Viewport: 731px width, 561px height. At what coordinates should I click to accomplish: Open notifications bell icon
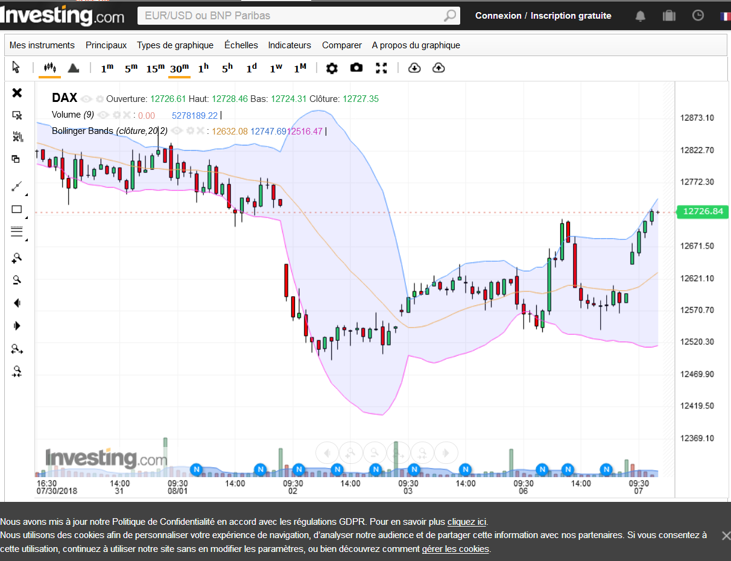coord(641,16)
